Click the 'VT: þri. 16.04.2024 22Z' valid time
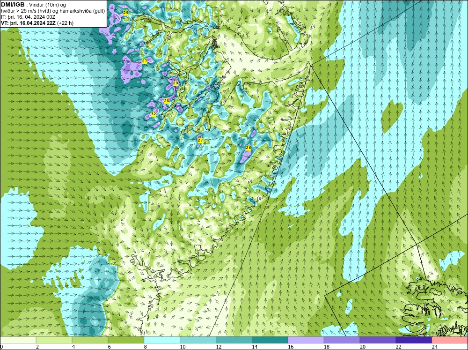468x350 pixels. tap(28, 23)
